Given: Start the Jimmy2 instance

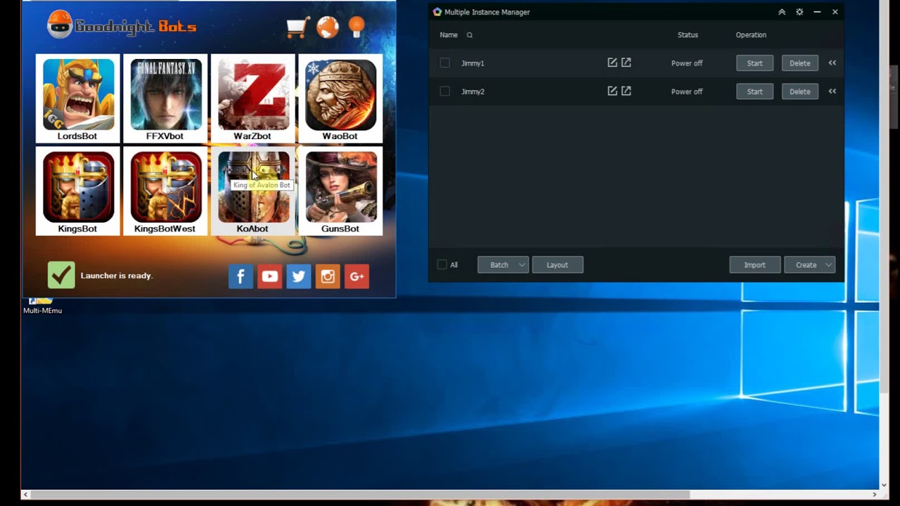Looking at the screenshot, I should [754, 91].
